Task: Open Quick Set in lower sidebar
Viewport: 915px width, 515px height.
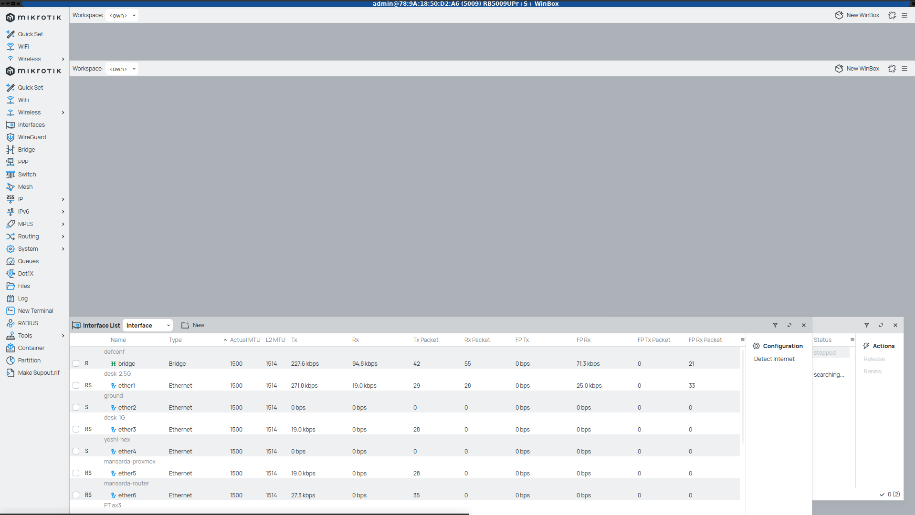Action: coord(31,88)
